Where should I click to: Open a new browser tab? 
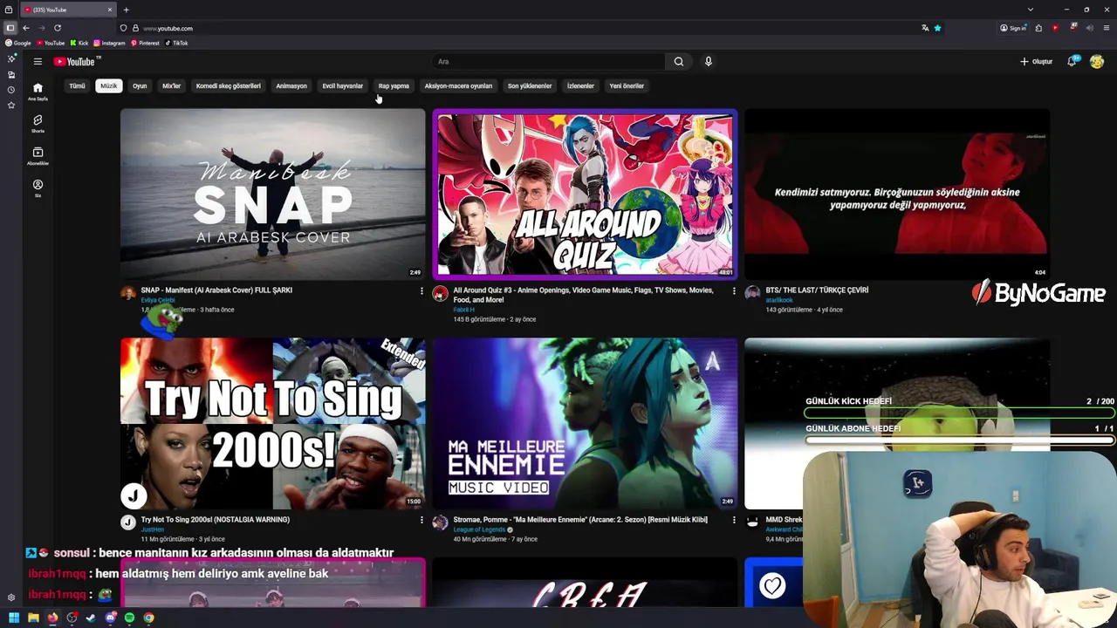click(126, 10)
